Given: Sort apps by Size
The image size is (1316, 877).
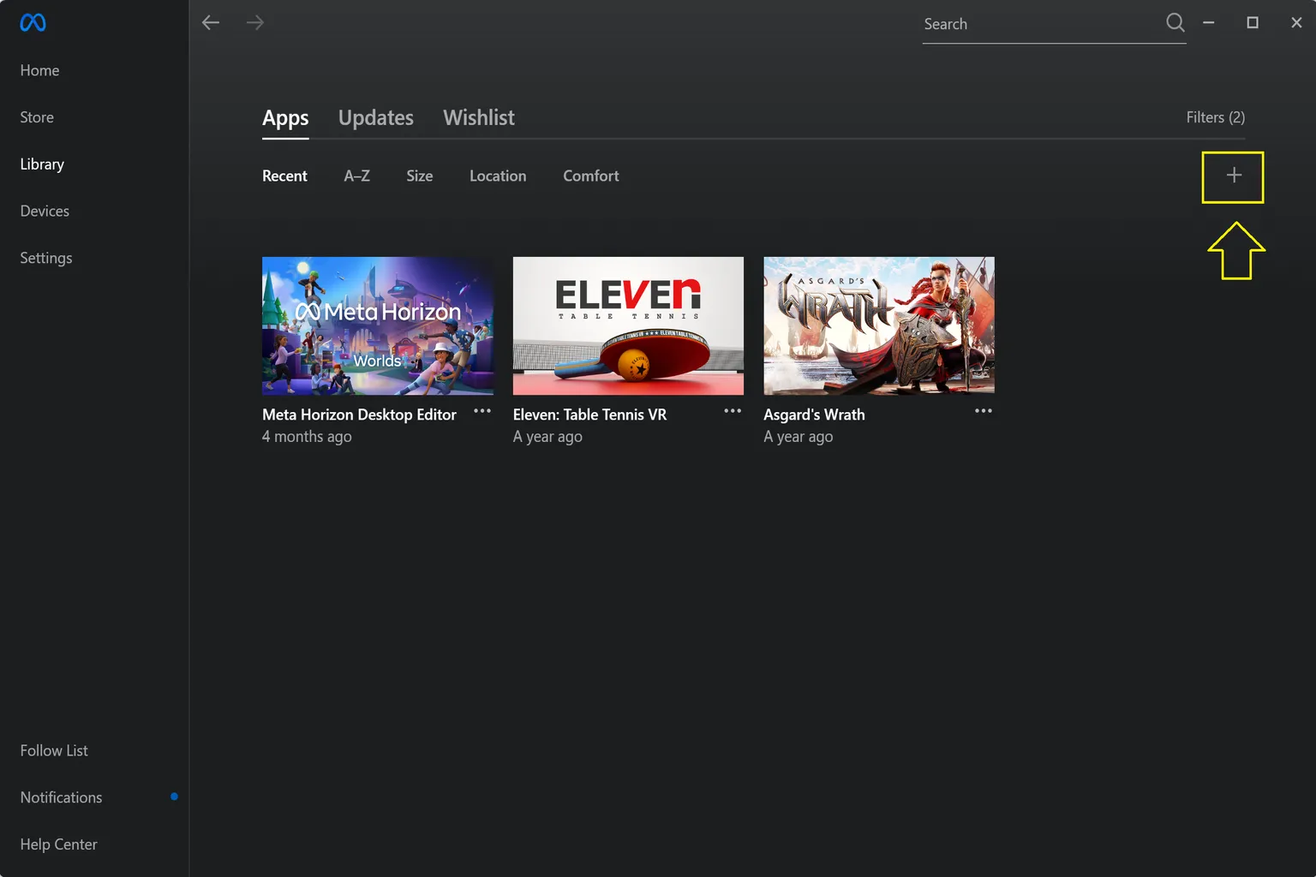Looking at the screenshot, I should (x=420, y=176).
